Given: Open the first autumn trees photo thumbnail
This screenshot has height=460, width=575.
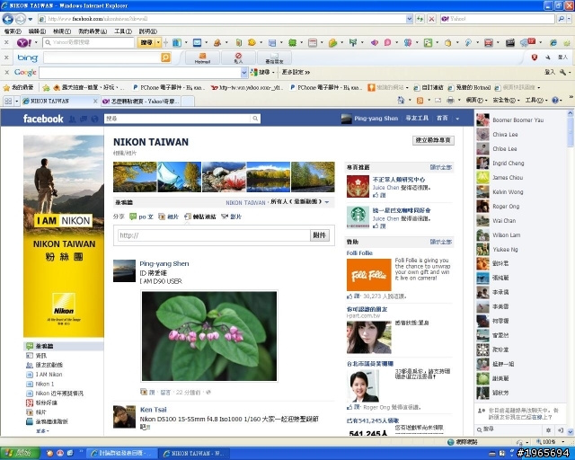Looking at the screenshot, I should 135,177.
